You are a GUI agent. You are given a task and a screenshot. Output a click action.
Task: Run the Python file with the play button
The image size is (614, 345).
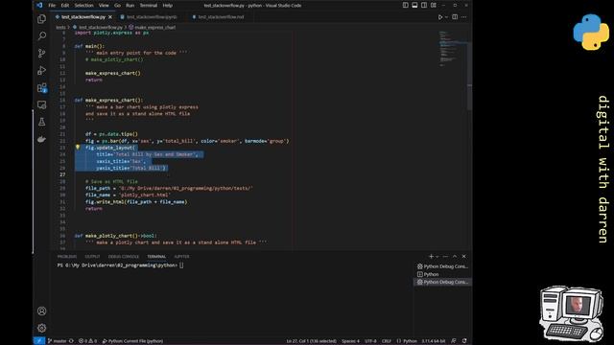point(440,17)
